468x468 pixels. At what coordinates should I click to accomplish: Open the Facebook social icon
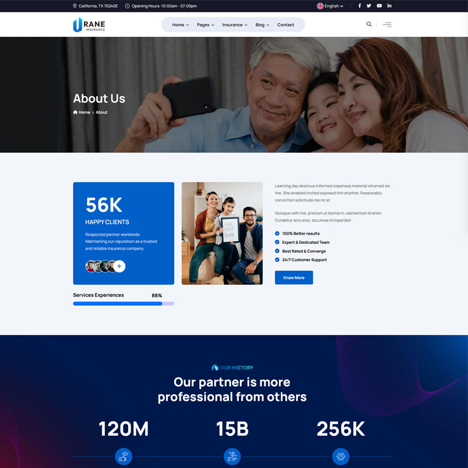tap(359, 6)
